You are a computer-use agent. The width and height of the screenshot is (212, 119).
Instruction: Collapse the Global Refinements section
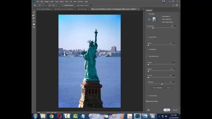147,56
